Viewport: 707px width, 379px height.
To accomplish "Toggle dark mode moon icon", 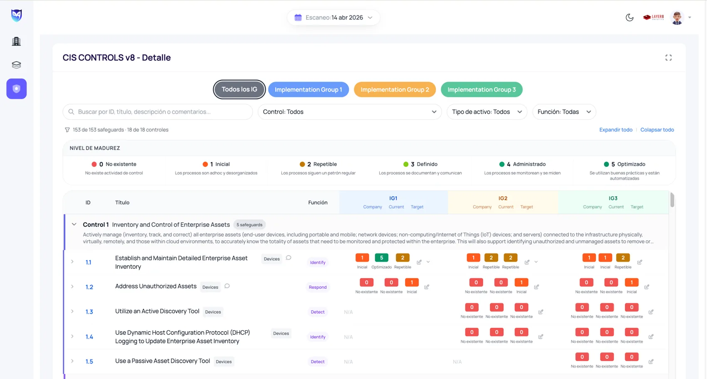I will coord(629,17).
